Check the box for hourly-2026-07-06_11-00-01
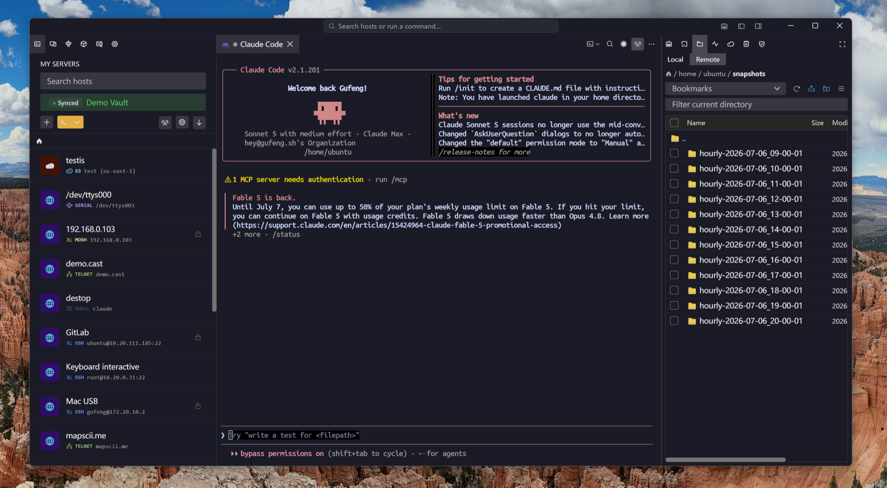The image size is (887, 488). (674, 183)
